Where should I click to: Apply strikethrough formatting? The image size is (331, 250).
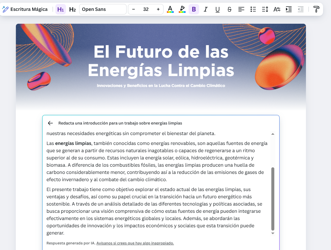[x=229, y=9]
